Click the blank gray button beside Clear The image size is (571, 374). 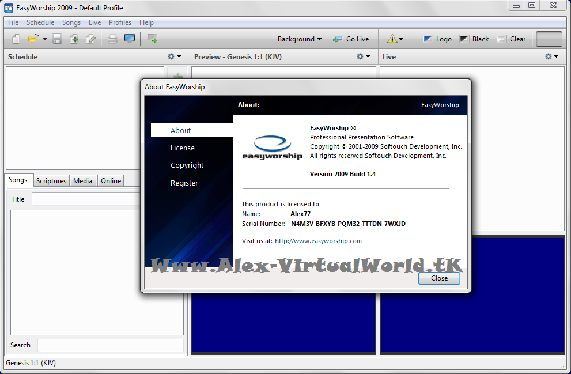[549, 39]
